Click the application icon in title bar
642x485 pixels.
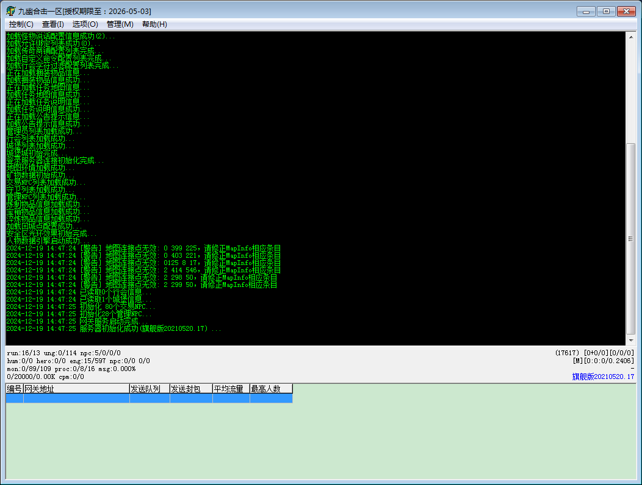click(10, 11)
